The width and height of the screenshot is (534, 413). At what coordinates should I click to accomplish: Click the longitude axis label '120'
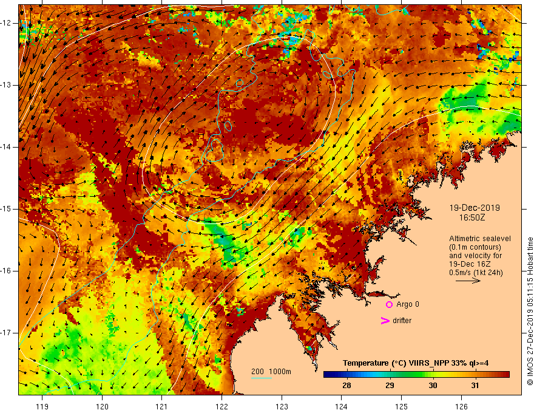(102, 406)
